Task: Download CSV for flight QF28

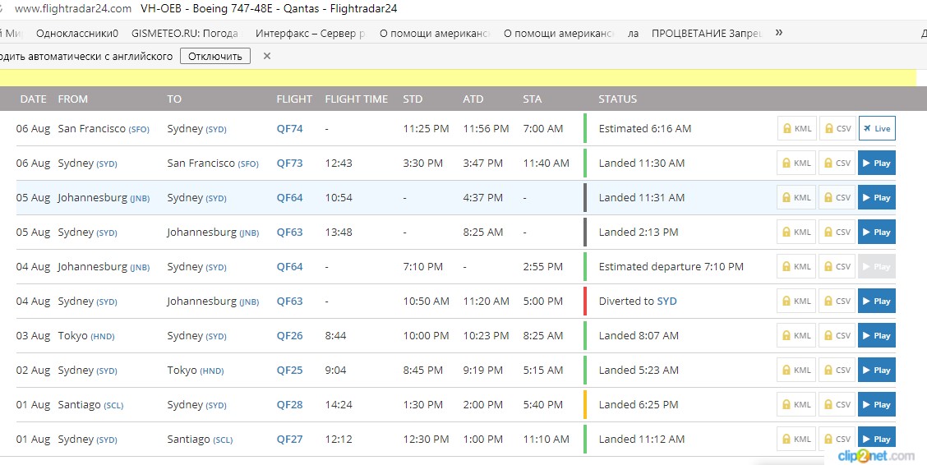Action: click(837, 405)
